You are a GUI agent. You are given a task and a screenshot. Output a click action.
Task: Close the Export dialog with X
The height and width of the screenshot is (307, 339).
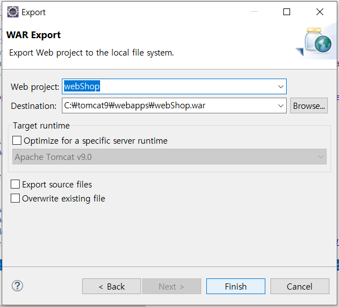320,12
